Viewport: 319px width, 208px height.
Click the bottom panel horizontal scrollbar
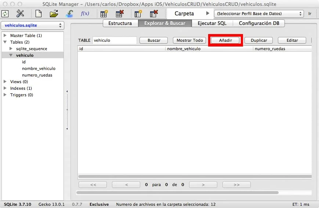pos(177,193)
